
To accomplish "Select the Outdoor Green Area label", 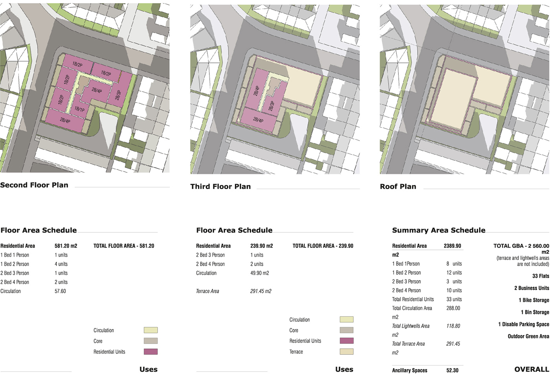I will (x=528, y=336).
